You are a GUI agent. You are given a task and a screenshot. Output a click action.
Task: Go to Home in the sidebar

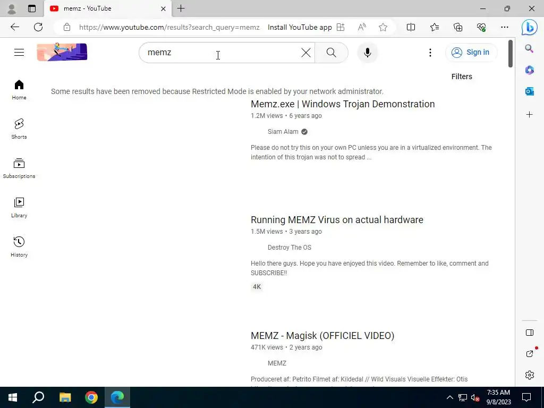19,90
